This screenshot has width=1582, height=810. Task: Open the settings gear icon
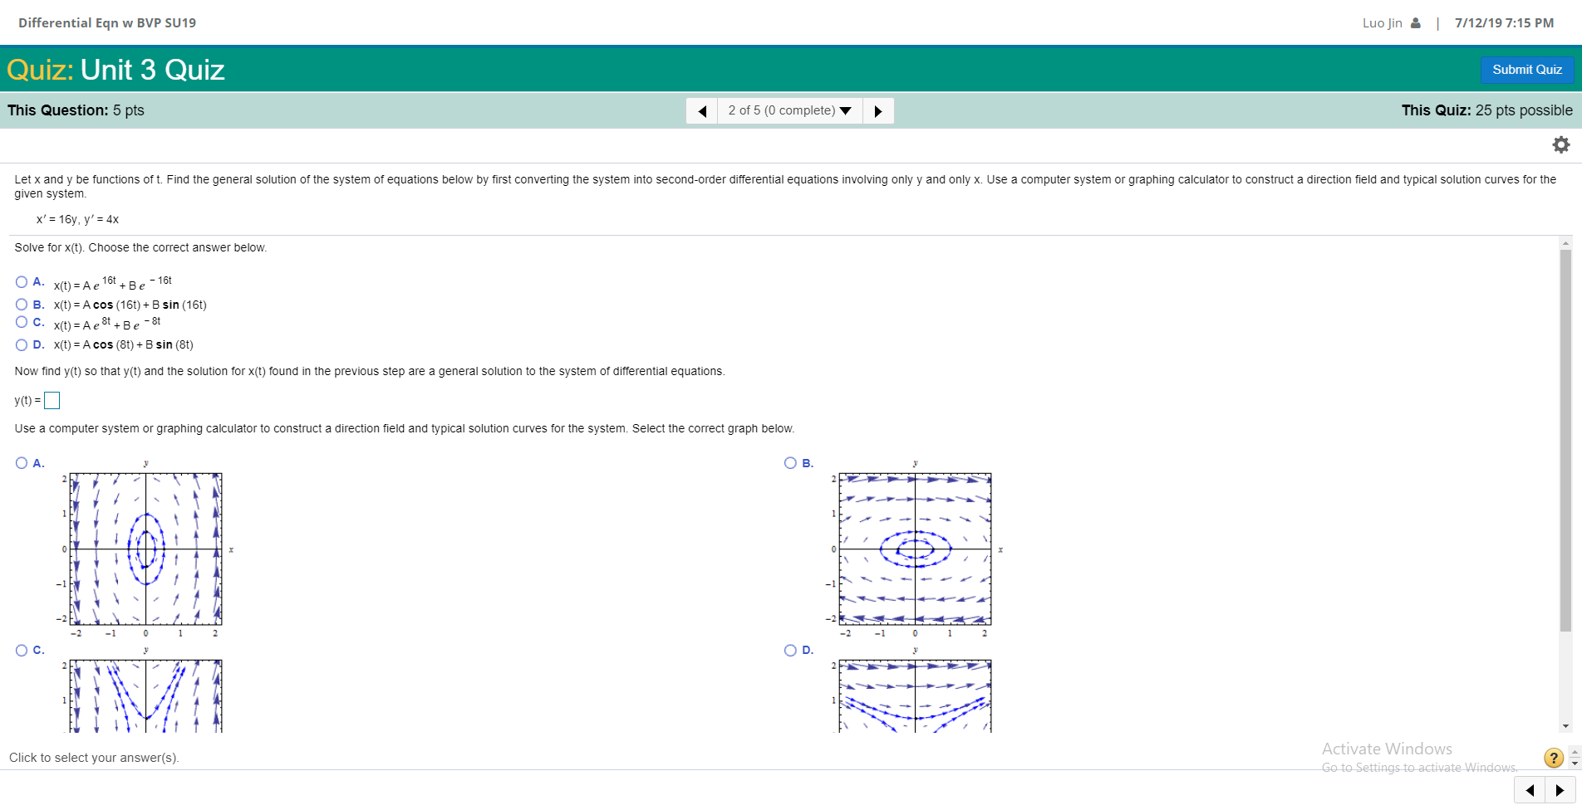1561,144
